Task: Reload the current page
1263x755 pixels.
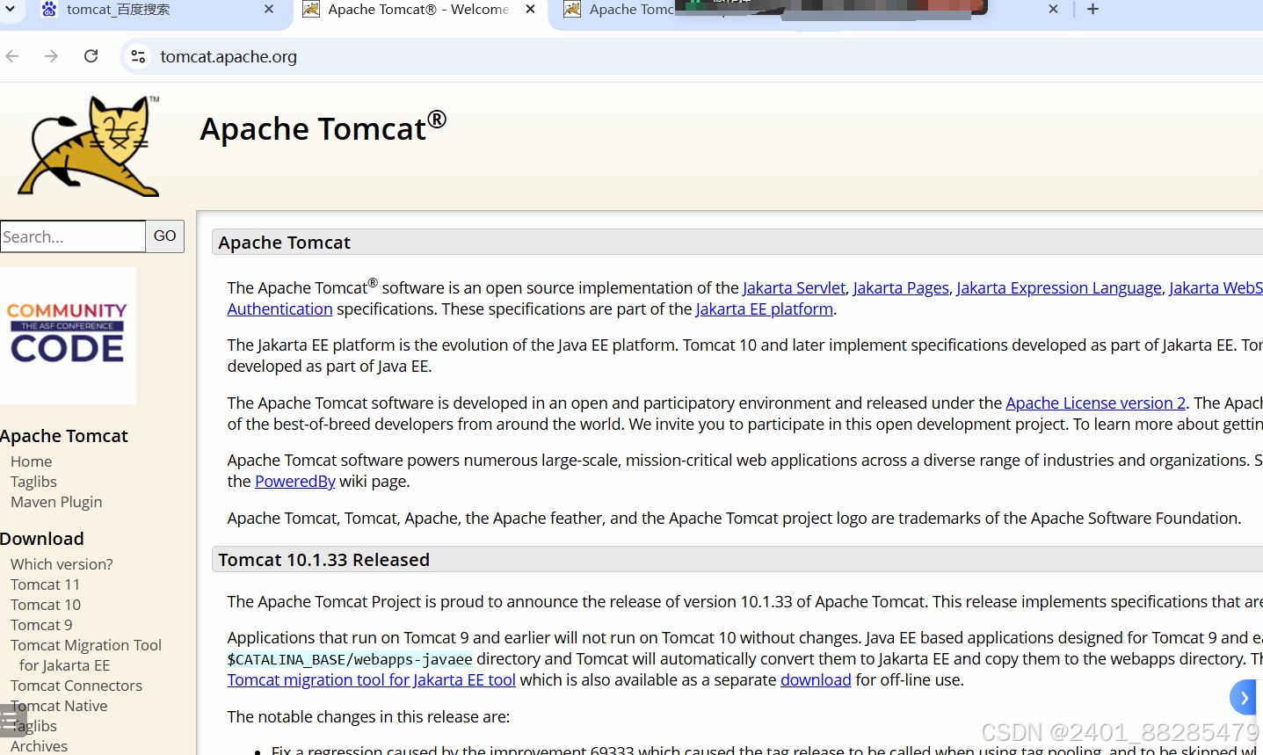Action: (x=91, y=56)
